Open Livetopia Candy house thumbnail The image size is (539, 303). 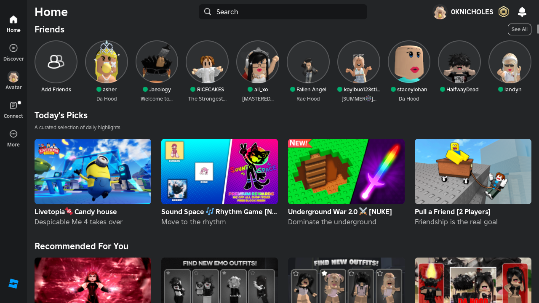93,171
